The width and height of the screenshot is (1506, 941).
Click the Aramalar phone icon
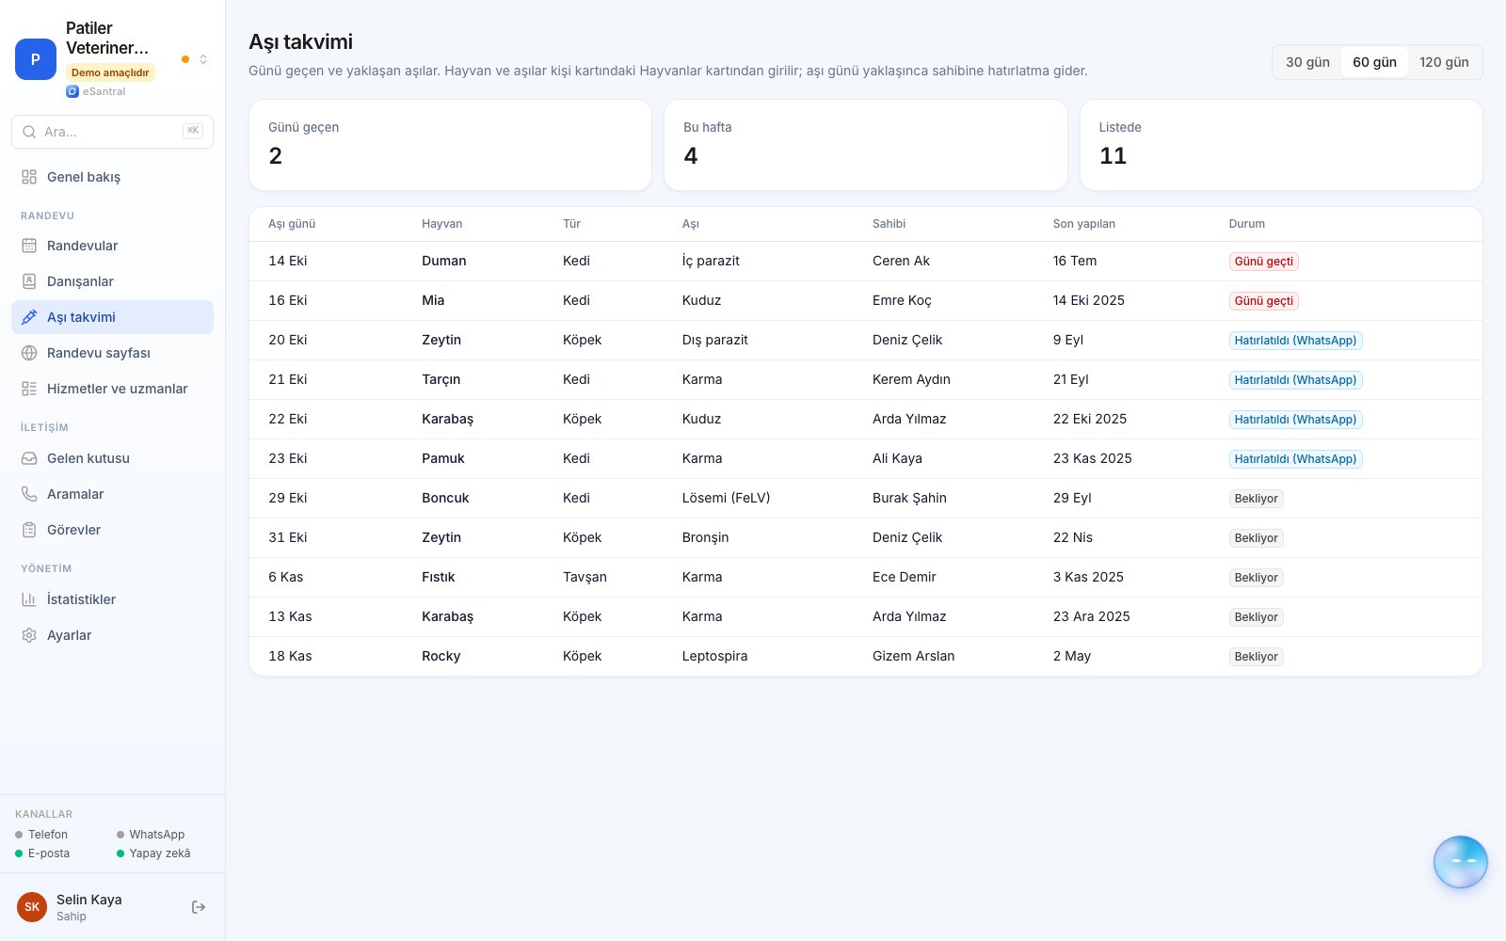coord(29,494)
